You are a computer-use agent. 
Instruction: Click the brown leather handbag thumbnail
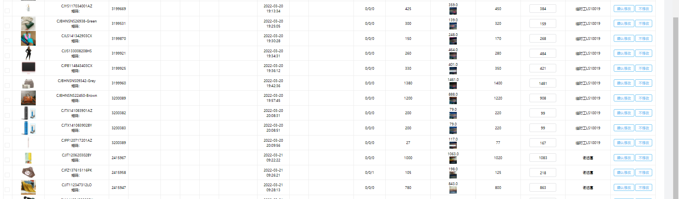[28, 98]
